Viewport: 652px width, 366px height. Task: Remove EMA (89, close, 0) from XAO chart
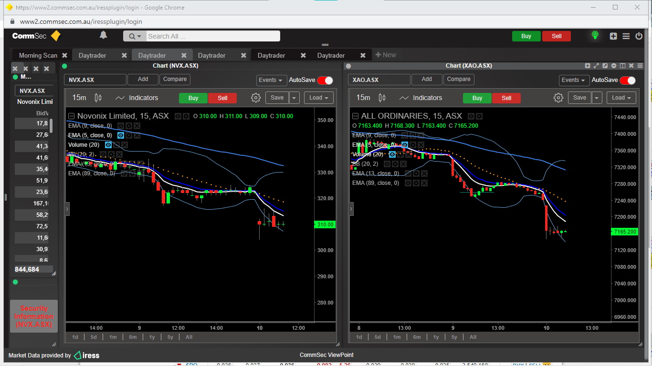(424, 183)
